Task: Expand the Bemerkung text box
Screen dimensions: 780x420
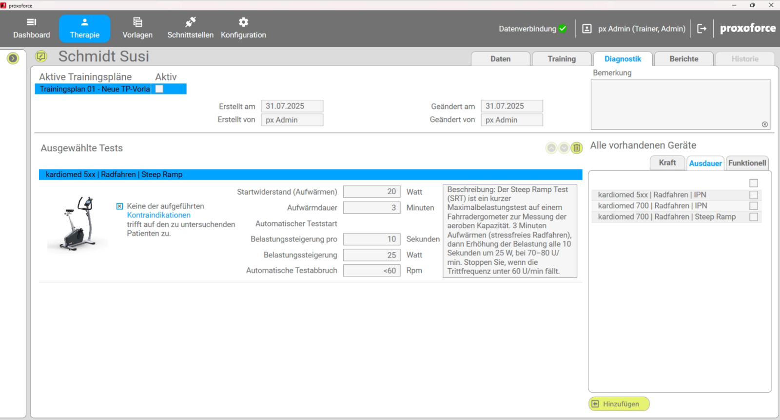Action: (764, 125)
